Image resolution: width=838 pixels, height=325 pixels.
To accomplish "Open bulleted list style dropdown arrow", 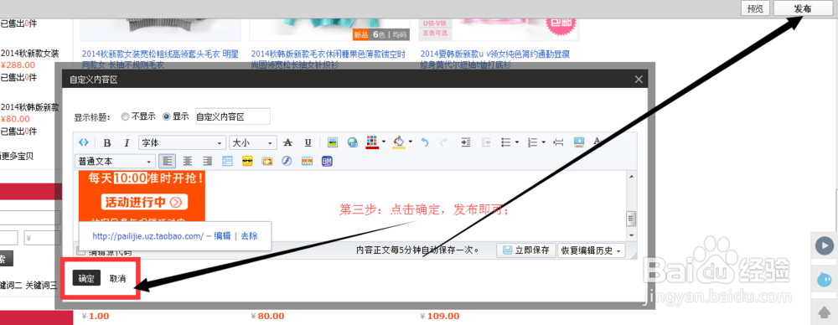I will [517, 142].
